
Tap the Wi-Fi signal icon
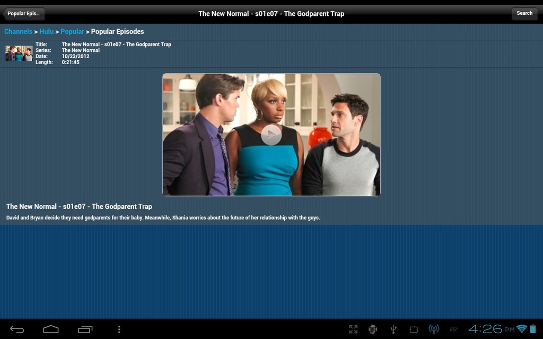[522, 329]
